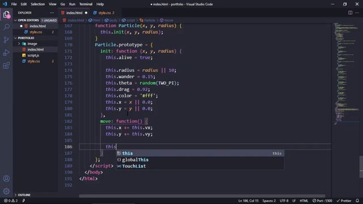Open the Help menu
Image resolution: width=363 pixels, height=204 pixels.
pos(100,4)
